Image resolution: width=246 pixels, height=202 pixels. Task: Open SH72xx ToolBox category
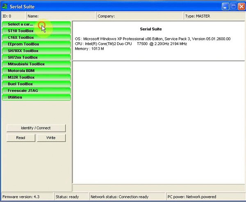point(36,57)
